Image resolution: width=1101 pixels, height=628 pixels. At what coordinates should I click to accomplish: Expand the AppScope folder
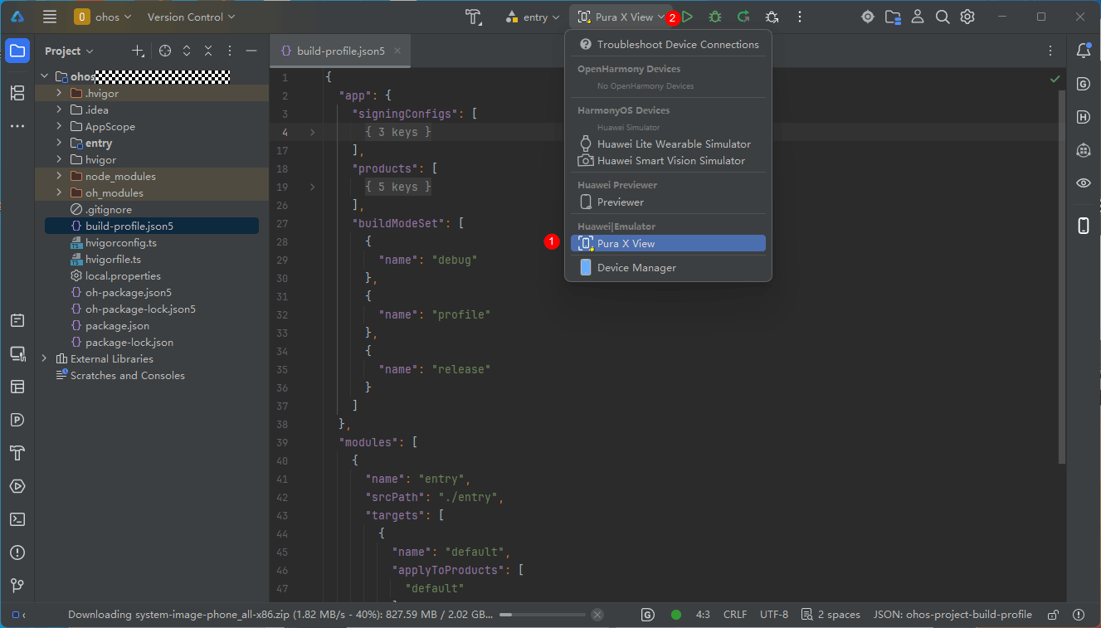click(x=59, y=126)
